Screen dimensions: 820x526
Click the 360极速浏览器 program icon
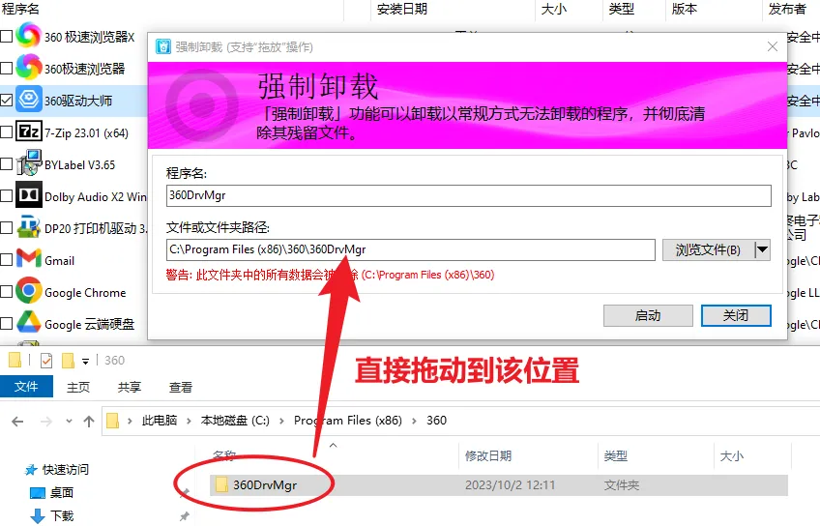28,68
